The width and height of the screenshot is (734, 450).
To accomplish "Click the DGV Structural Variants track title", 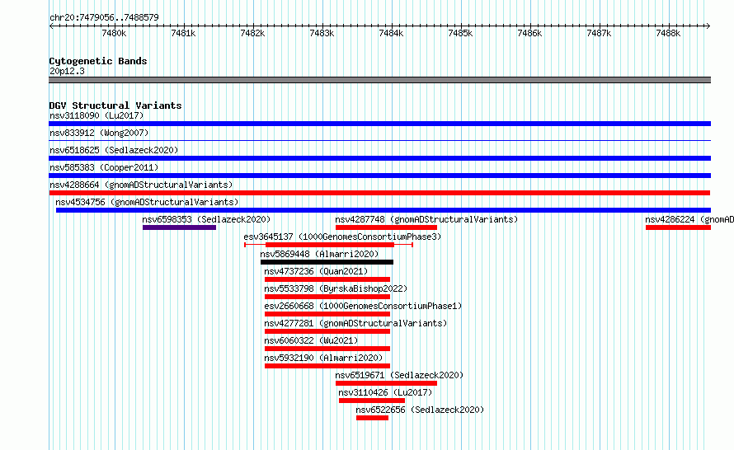I will point(115,105).
